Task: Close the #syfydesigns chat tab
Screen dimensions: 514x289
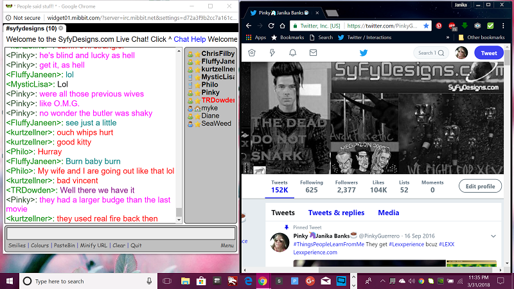Action: coord(60,28)
